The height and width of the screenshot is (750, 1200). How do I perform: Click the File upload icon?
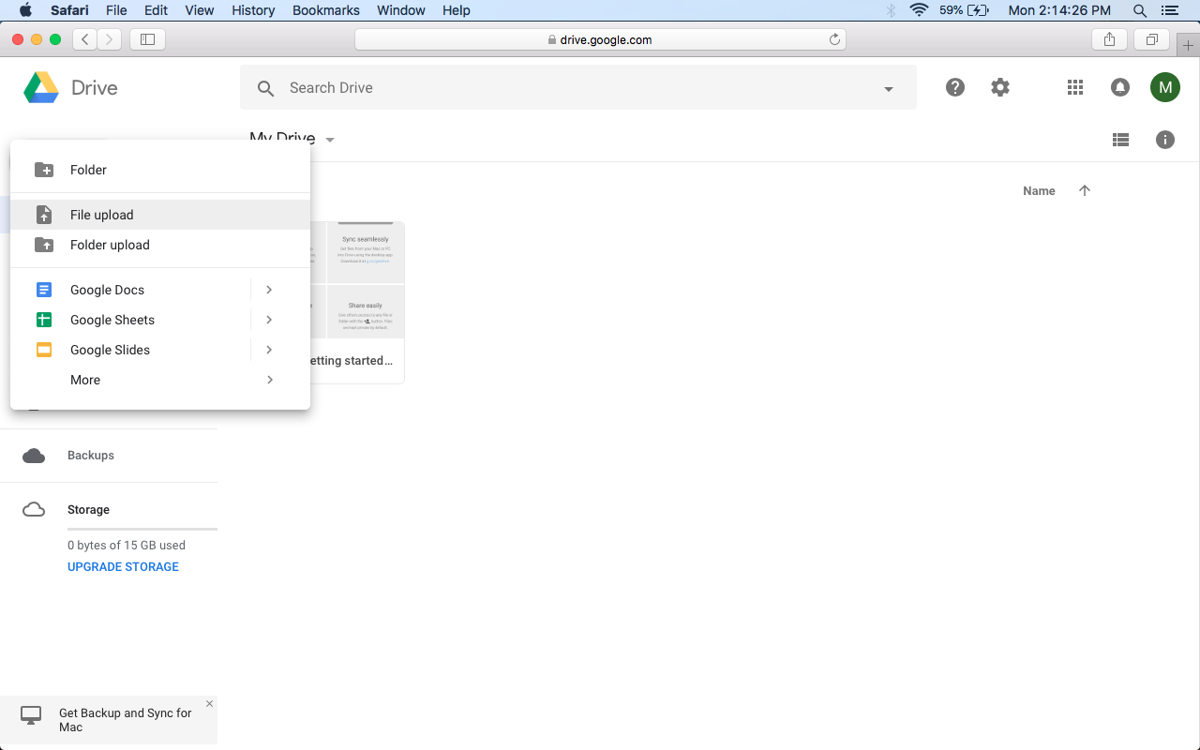coord(44,215)
